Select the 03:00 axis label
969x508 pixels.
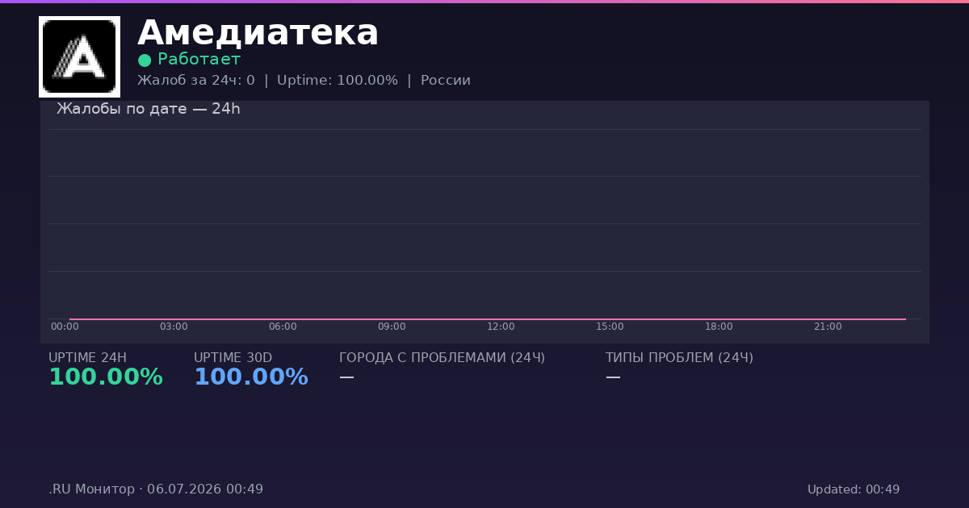[174, 327]
